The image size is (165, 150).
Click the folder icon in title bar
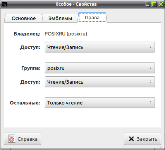[x=5, y=4]
